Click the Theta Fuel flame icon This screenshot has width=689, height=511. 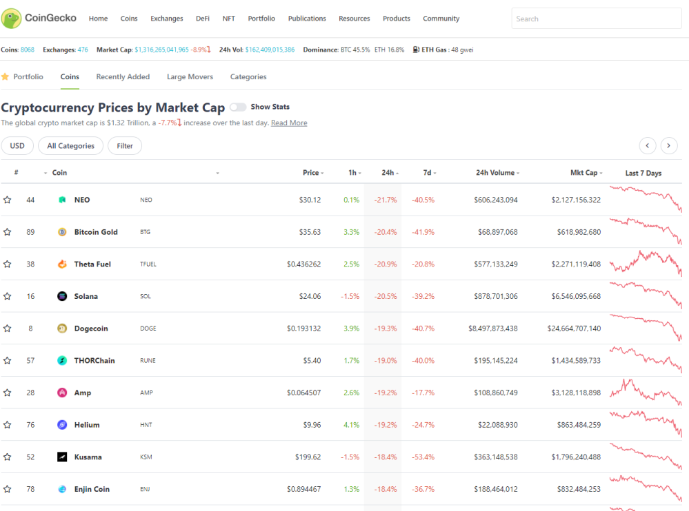62,264
